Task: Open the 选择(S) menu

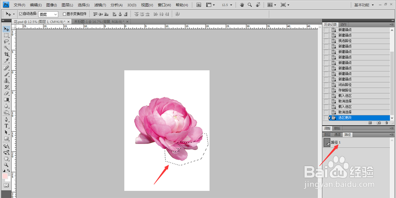Action: point(84,5)
